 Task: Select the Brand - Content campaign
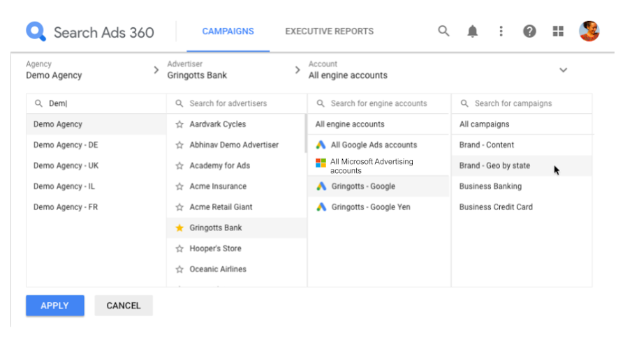point(522,145)
